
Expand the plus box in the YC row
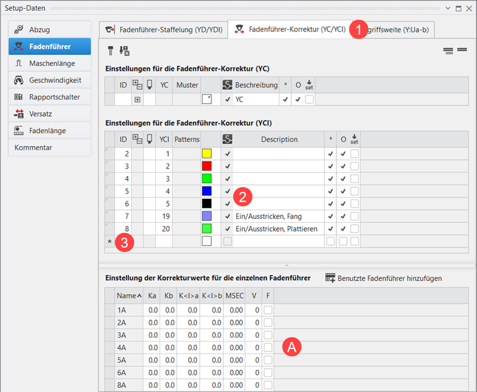[x=137, y=100]
